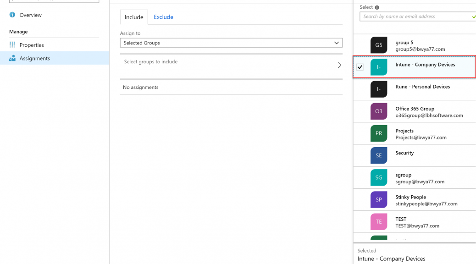Select the Office 365 Group entry
This screenshot has width=476, height=264.
[x=415, y=111]
